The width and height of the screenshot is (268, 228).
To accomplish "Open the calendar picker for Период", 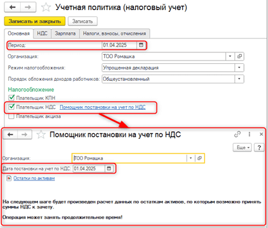I will point(141,45).
